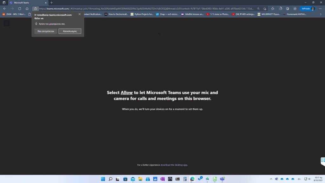Open the network and volume quick settings
Image resolution: width=325 pixels, height=183 pixels.
308,179
